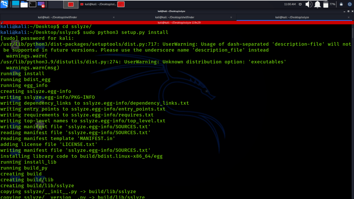The image size is (354, 199).
Task: Click the 'reading manifest template MANIFEST.in' line
Action: [58, 138]
